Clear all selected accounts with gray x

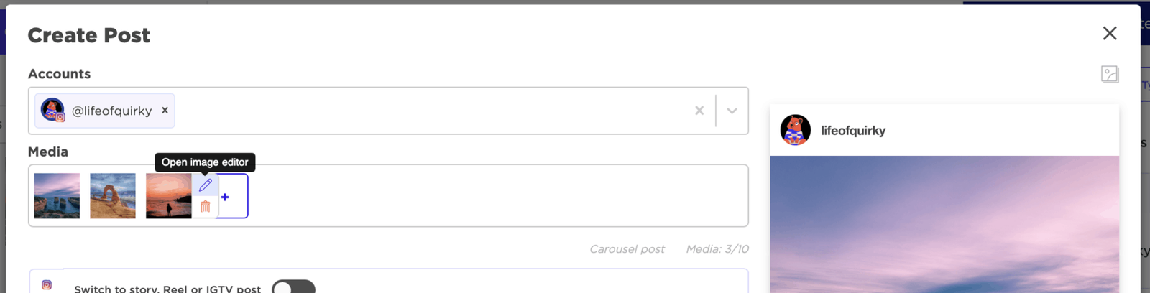coord(699,111)
